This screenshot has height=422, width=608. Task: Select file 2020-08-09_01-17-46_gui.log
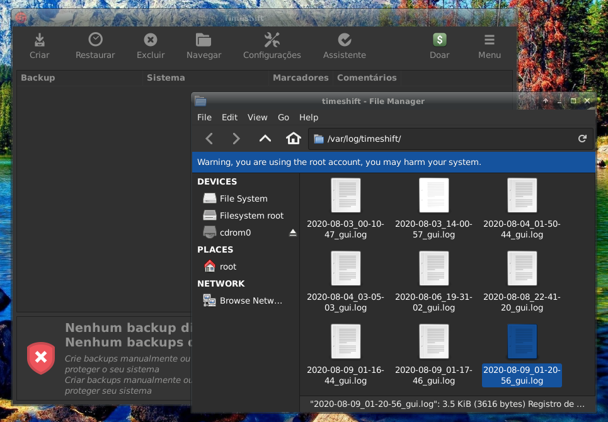[433, 355]
